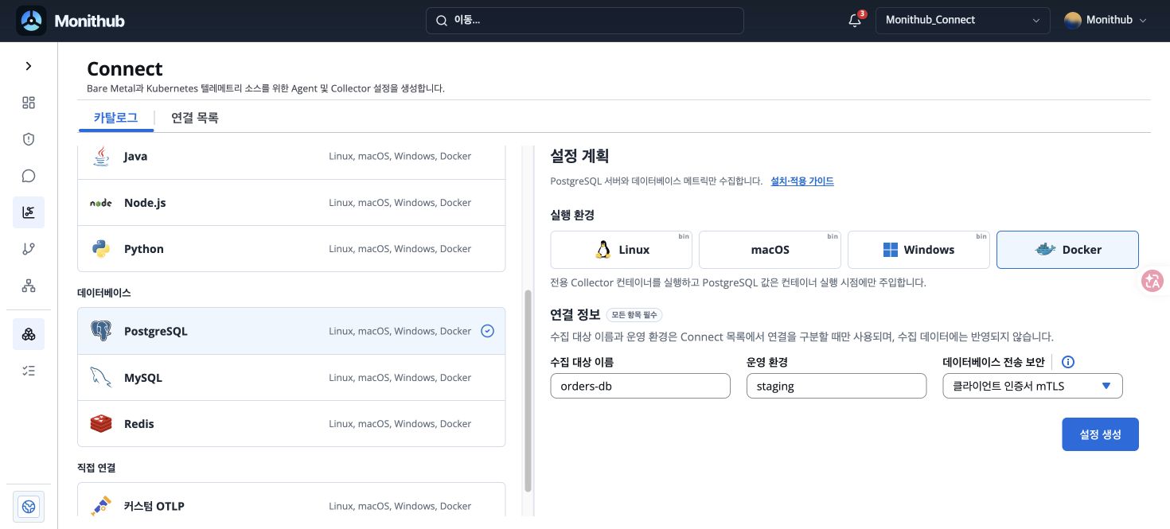Click the catalog list vertical scrollbar

(527, 390)
